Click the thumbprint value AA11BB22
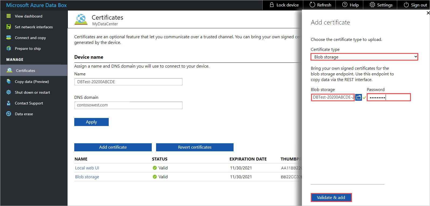430x206 pixels. (291, 168)
